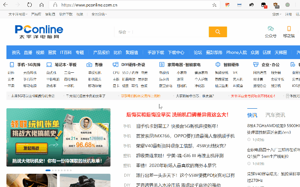Click the 智能硬件 category icon
The width and height of the screenshot is (300, 187).
coord(218,65)
